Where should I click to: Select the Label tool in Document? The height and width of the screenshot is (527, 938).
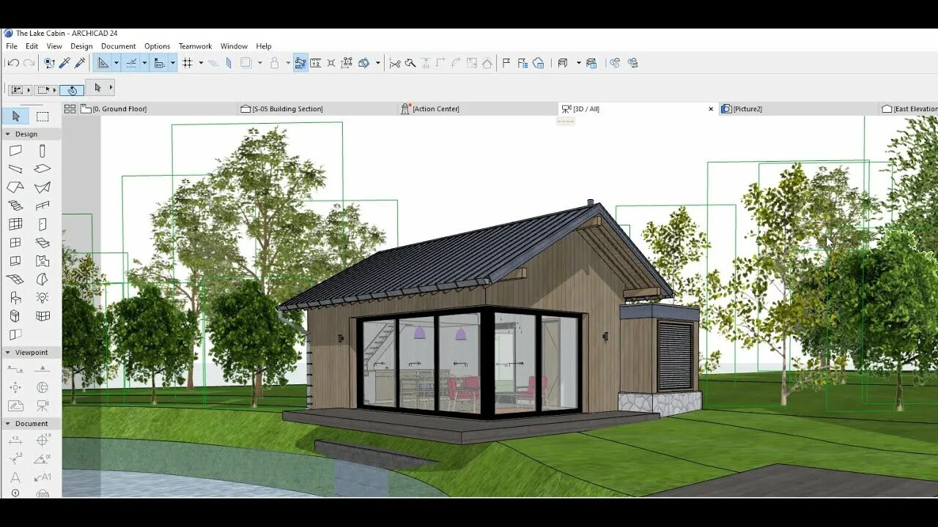(x=43, y=477)
